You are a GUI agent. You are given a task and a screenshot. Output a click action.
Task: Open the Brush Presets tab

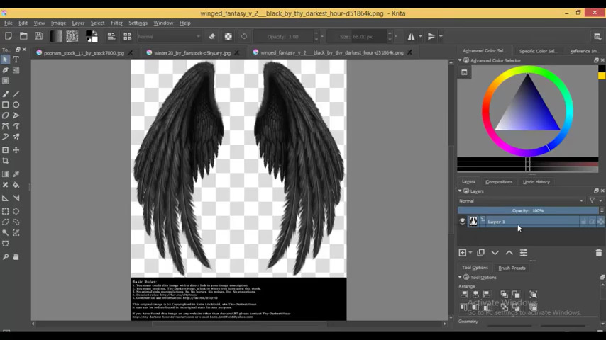(x=512, y=268)
